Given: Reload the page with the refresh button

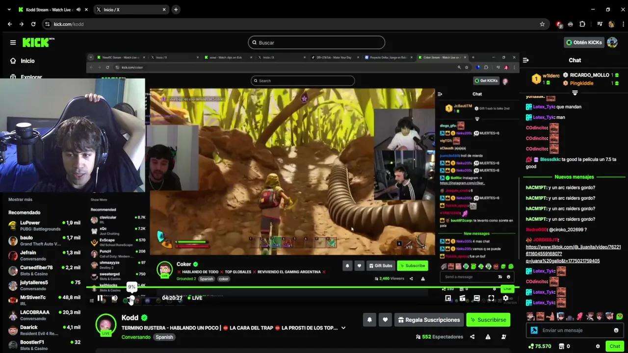Looking at the screenshot, I should click(x=33, y=24).
